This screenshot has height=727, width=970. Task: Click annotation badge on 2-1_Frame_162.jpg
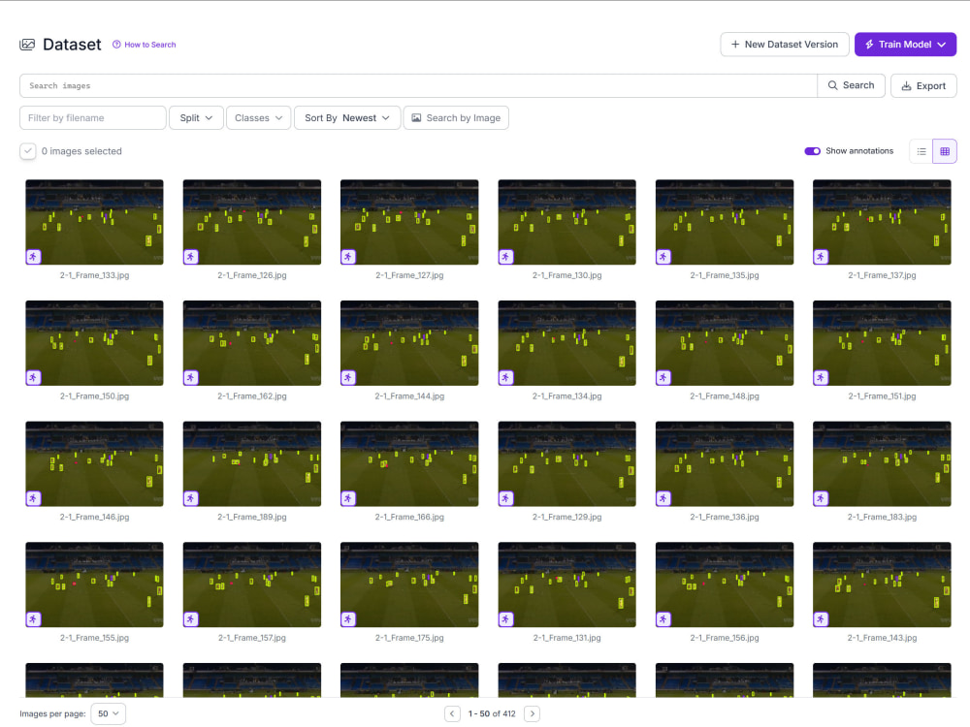click(190, 377)
